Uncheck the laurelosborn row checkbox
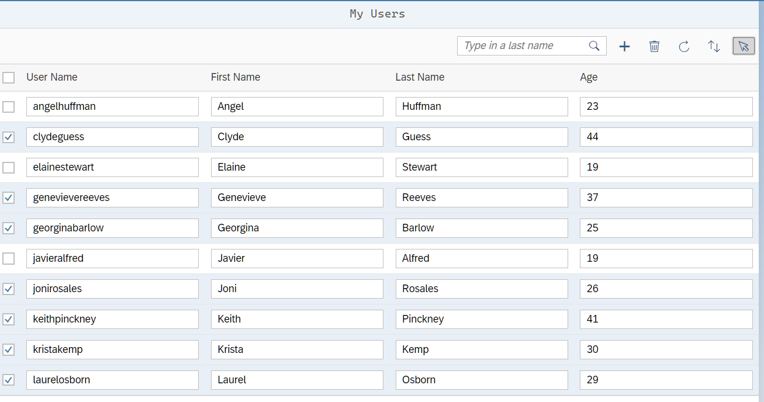This screenshot has height=402, width=764. pyautogui.click(x=9, y=380)
